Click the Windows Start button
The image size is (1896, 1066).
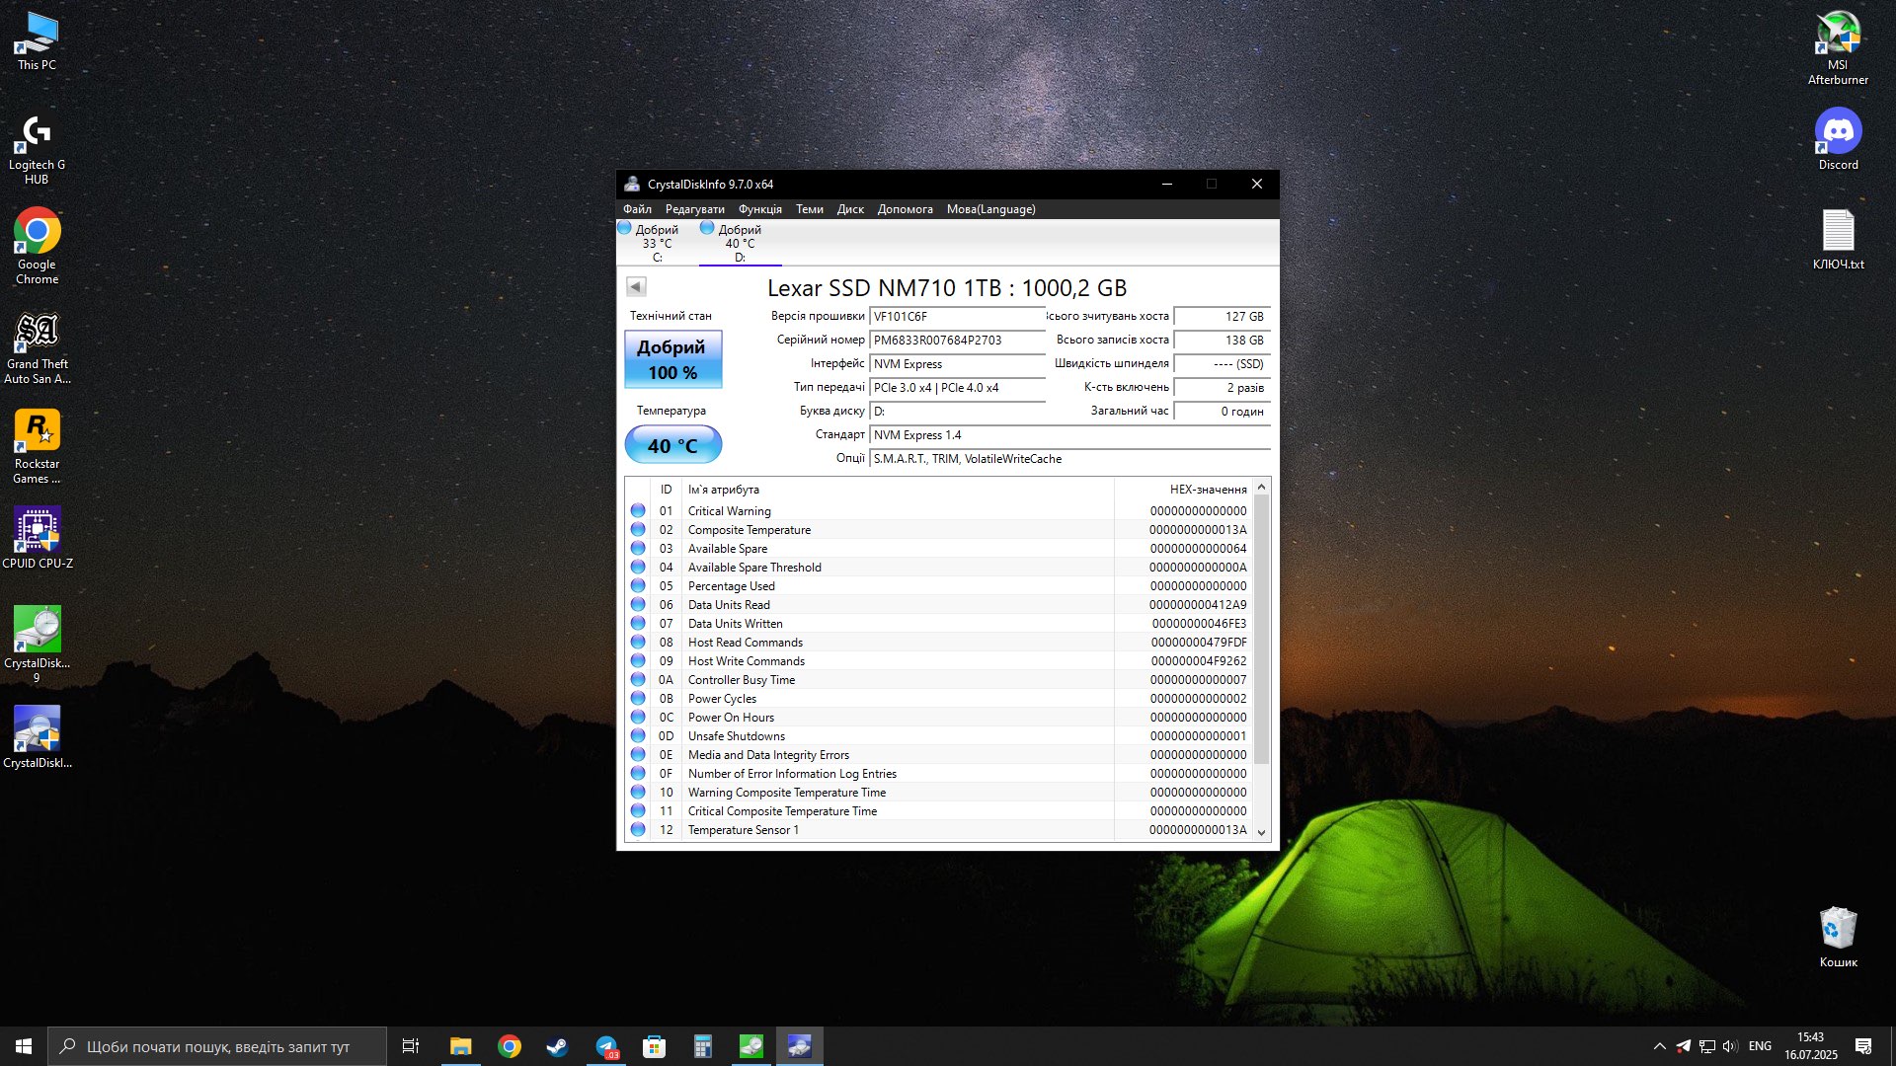tap(24, 1046)
